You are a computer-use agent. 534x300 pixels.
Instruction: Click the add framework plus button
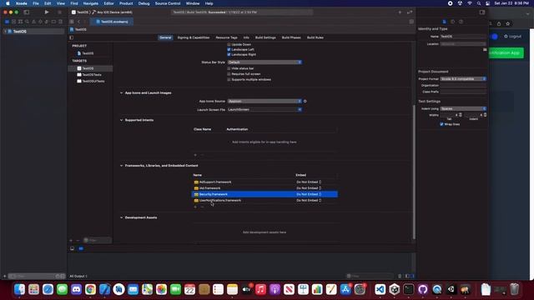pyautogui.click(x=195, y=207)
